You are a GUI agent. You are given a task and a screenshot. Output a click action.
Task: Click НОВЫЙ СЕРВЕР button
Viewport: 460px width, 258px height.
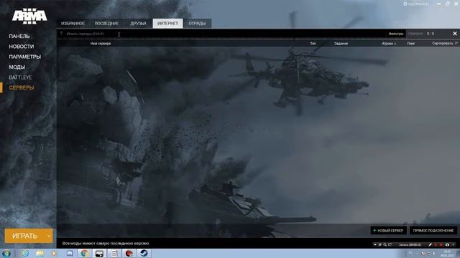388,231
